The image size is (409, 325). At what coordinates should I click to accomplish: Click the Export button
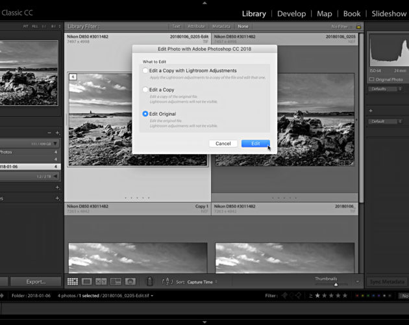36,281
